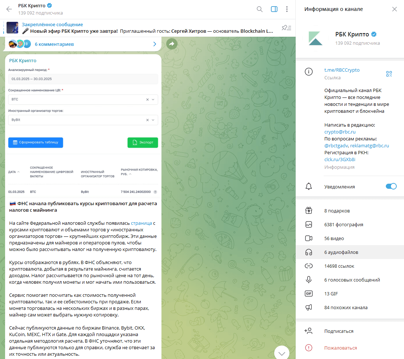404x359 pixels.
Task: Click the Подписаться subscribe button
Action: [x=350, y=331]
